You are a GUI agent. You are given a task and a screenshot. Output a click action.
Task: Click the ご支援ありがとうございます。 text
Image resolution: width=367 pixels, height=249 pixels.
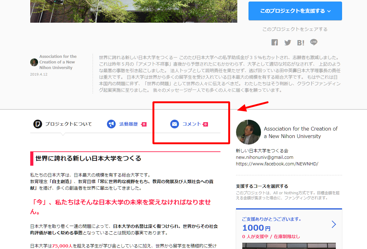pyautogui.click(x=272, y=219)
